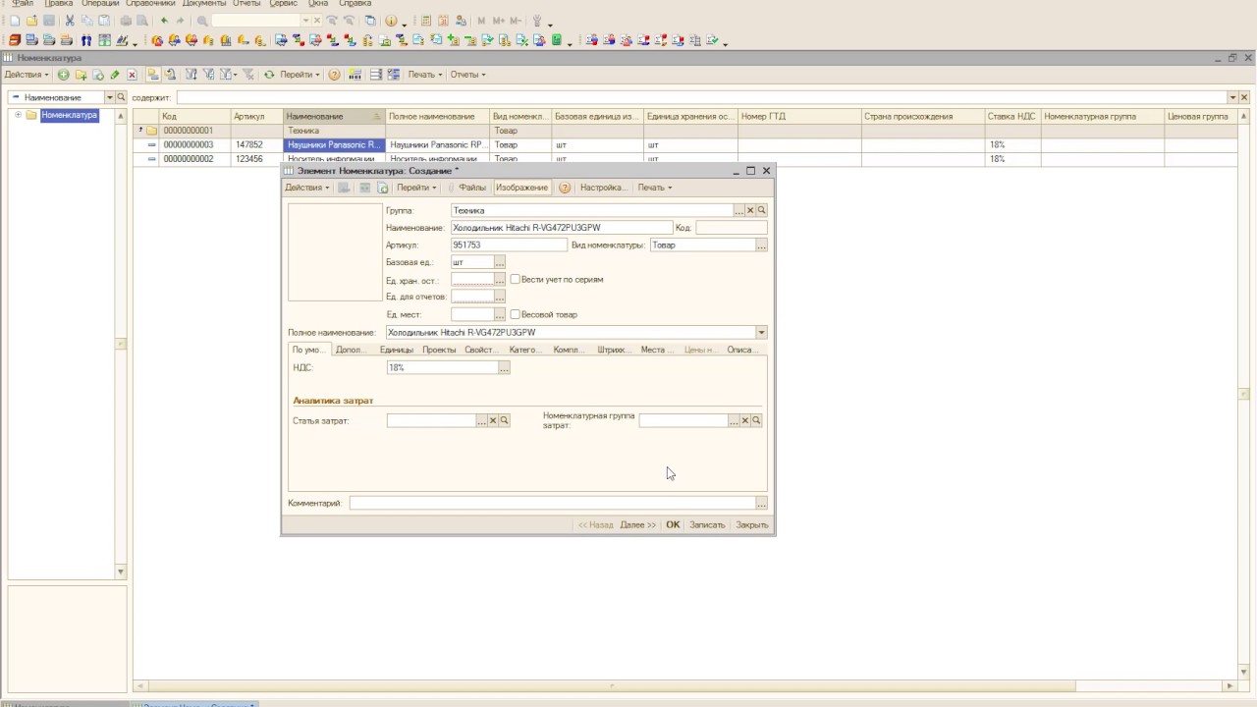
Task: Click into the Артикул field
Action: (x=509, y=245)
